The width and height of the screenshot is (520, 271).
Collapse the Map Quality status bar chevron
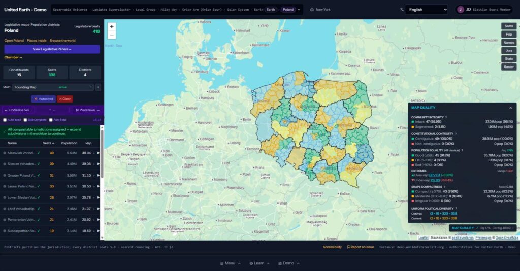click(513, 228)
